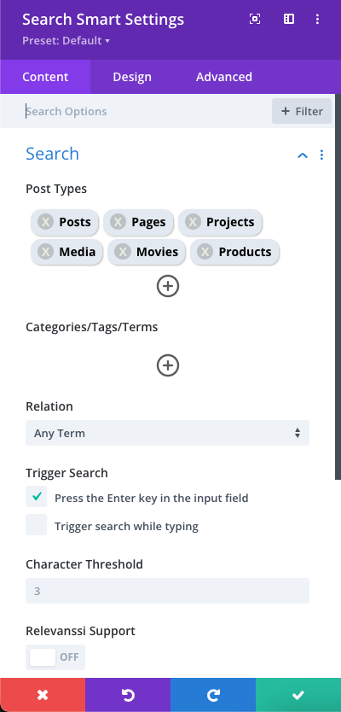The height and width of the screenshot is (712, 341).
Task: Open the Search section three-dot options
Action: tap(321, 155)
